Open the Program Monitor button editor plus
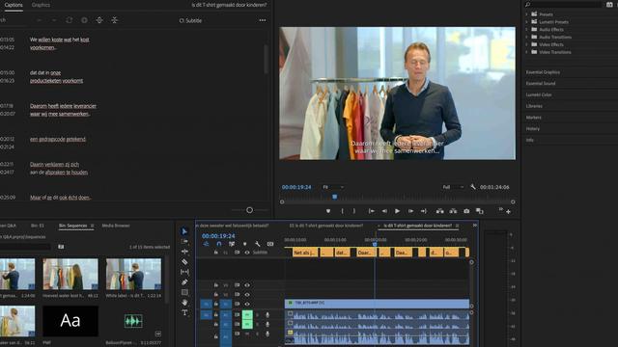This screenshot has width=618, height=347. [x=509, y=212]
